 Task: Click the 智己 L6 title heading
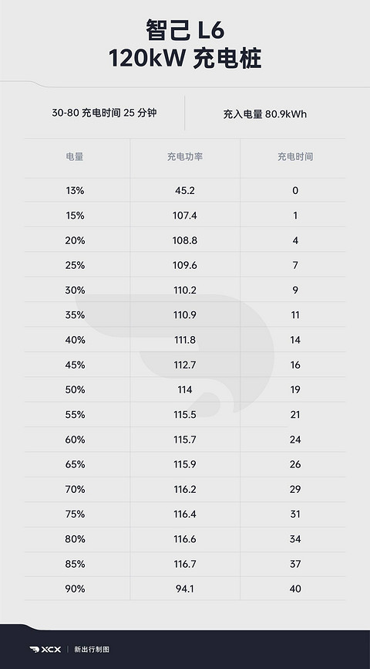pos(185,31)
